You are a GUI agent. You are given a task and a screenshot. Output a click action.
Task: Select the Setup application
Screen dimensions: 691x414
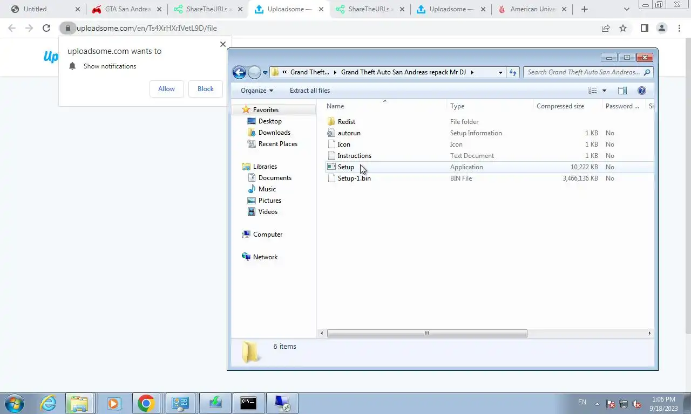[345, 167]
